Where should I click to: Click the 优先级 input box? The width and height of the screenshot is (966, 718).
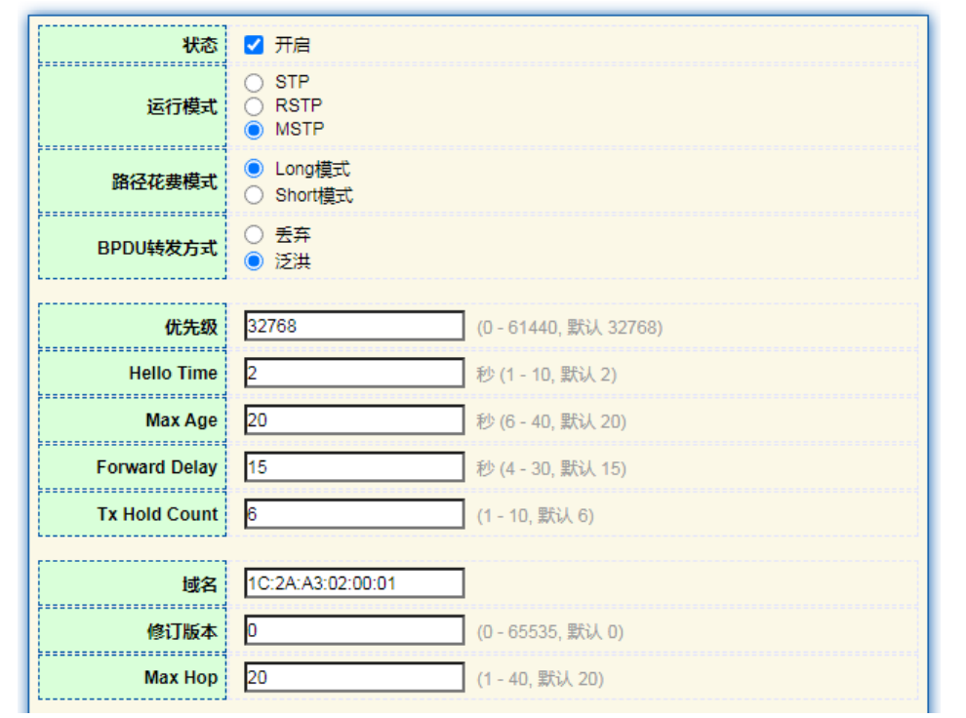tap(353, 326)
